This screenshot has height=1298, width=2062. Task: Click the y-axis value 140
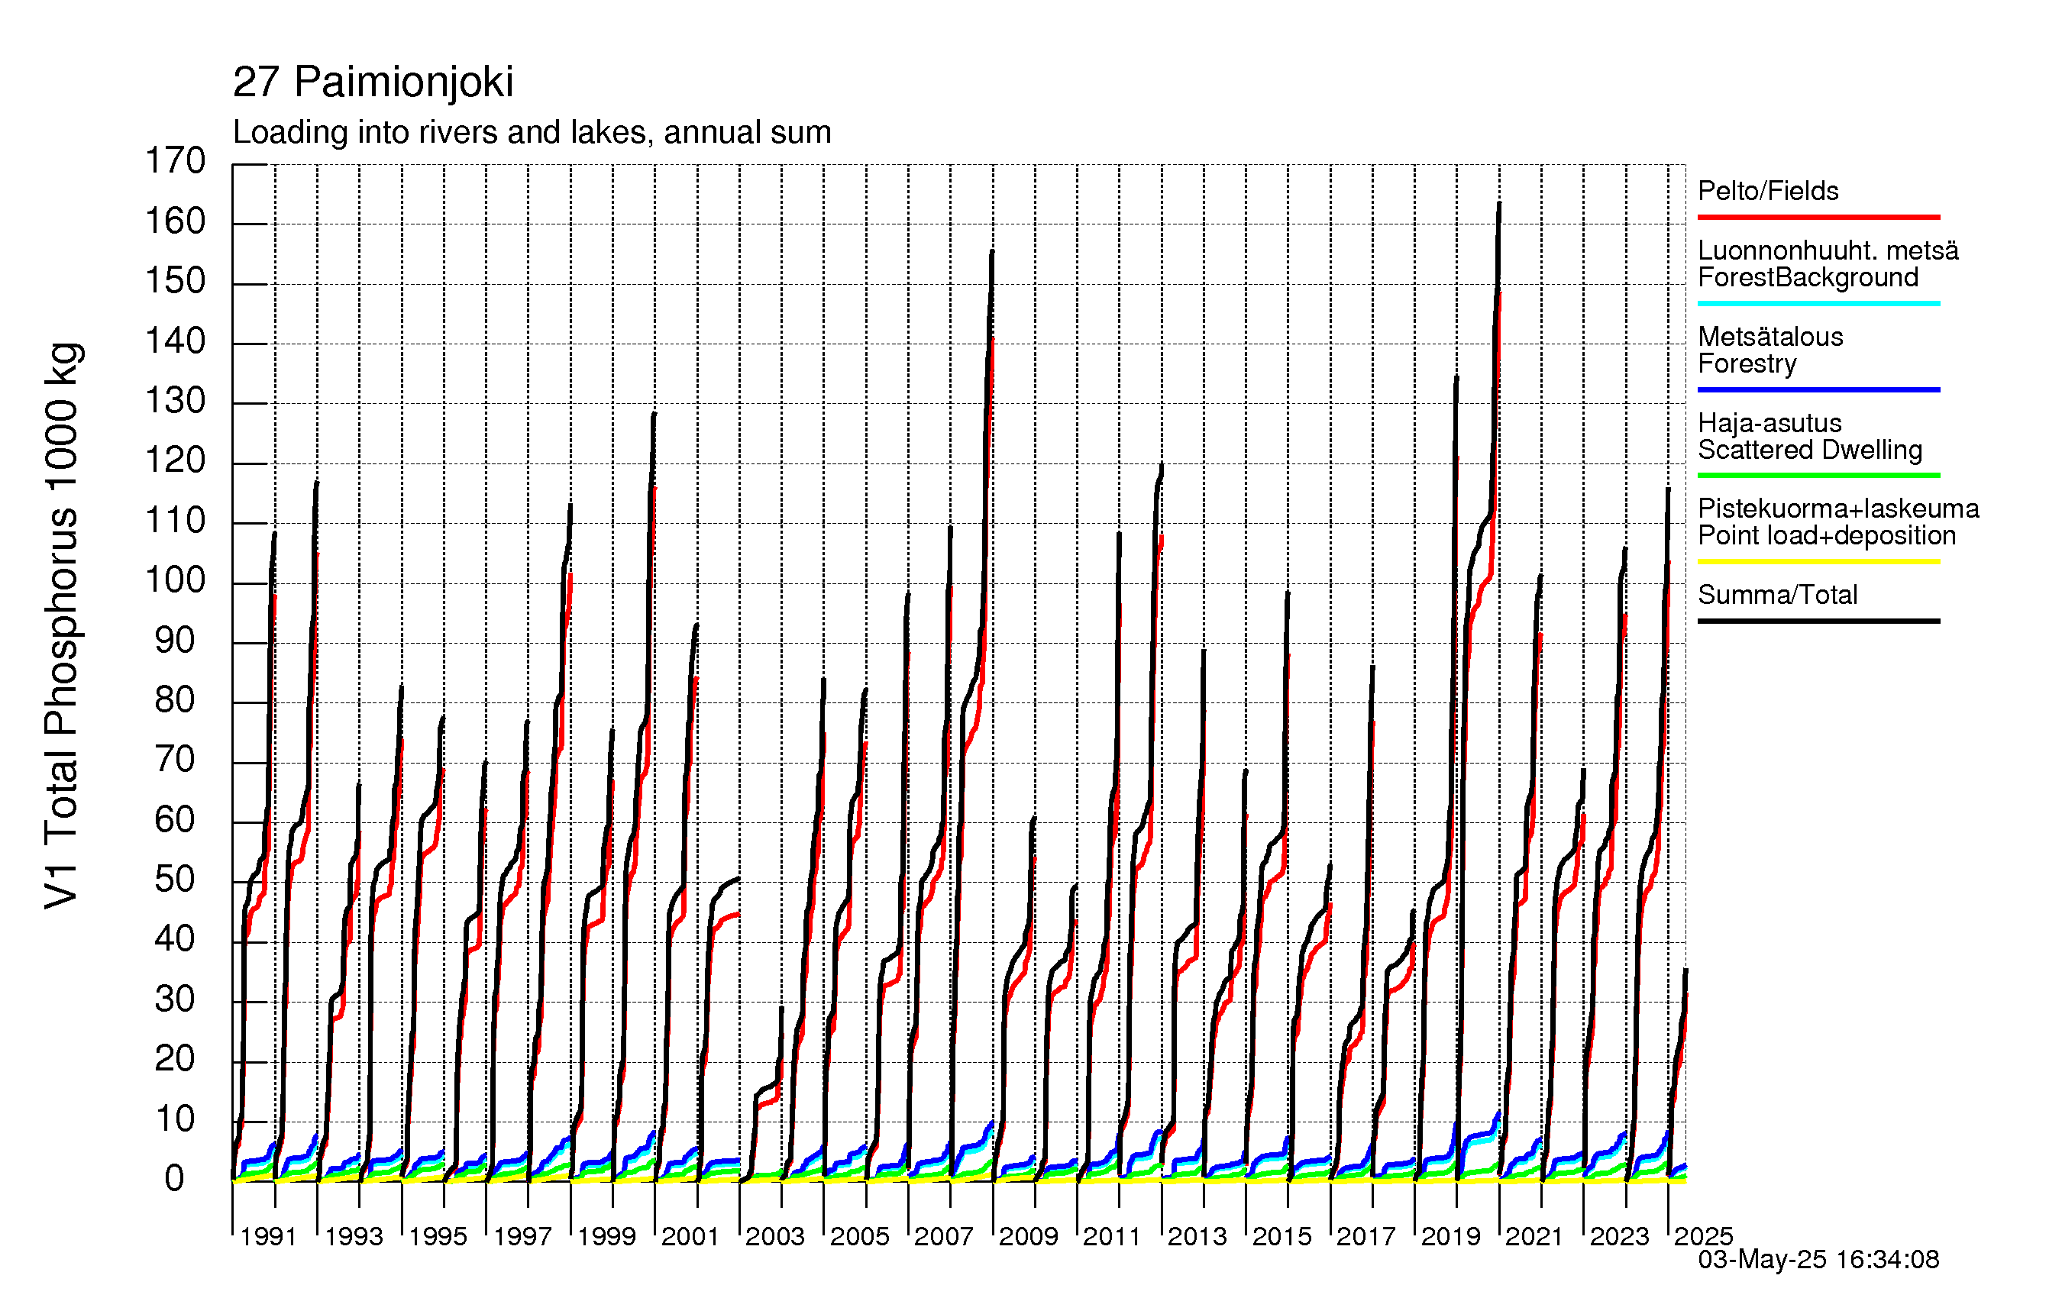[175, 341]
